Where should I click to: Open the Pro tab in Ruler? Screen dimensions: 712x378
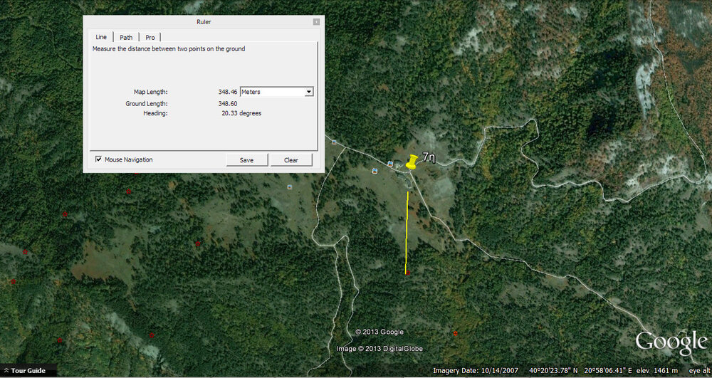(150, 37)
